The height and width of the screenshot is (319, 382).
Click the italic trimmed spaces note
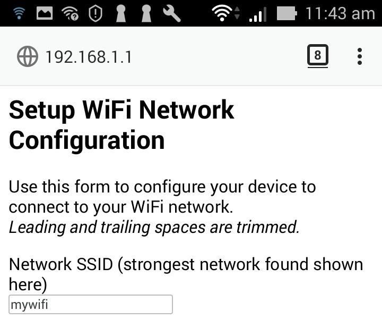pos(154,227)
